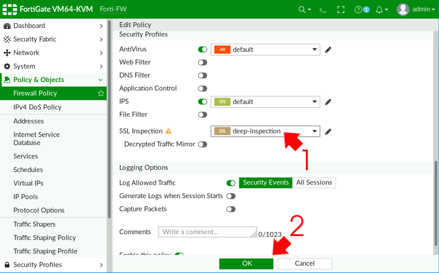The image size is (439, 273).
Task: Open IP Pools menu item
Action: coord(53,196)
